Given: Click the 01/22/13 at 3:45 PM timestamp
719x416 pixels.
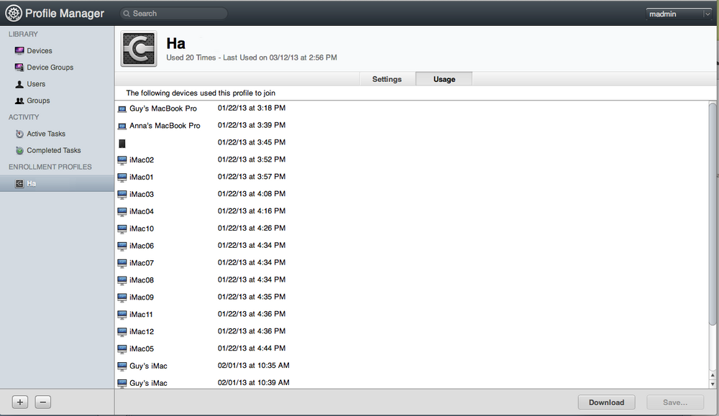Looking at the screenshot, I should point(251,142).
